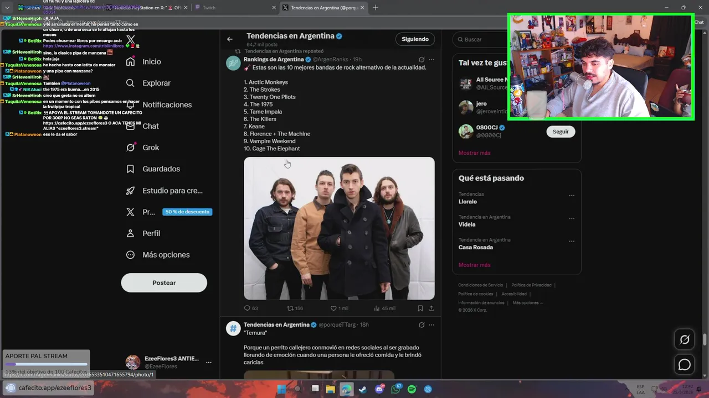The height and width of the screenshot is (398, 709).
Task: Open floating chat messages button
Action: (685, 365)
